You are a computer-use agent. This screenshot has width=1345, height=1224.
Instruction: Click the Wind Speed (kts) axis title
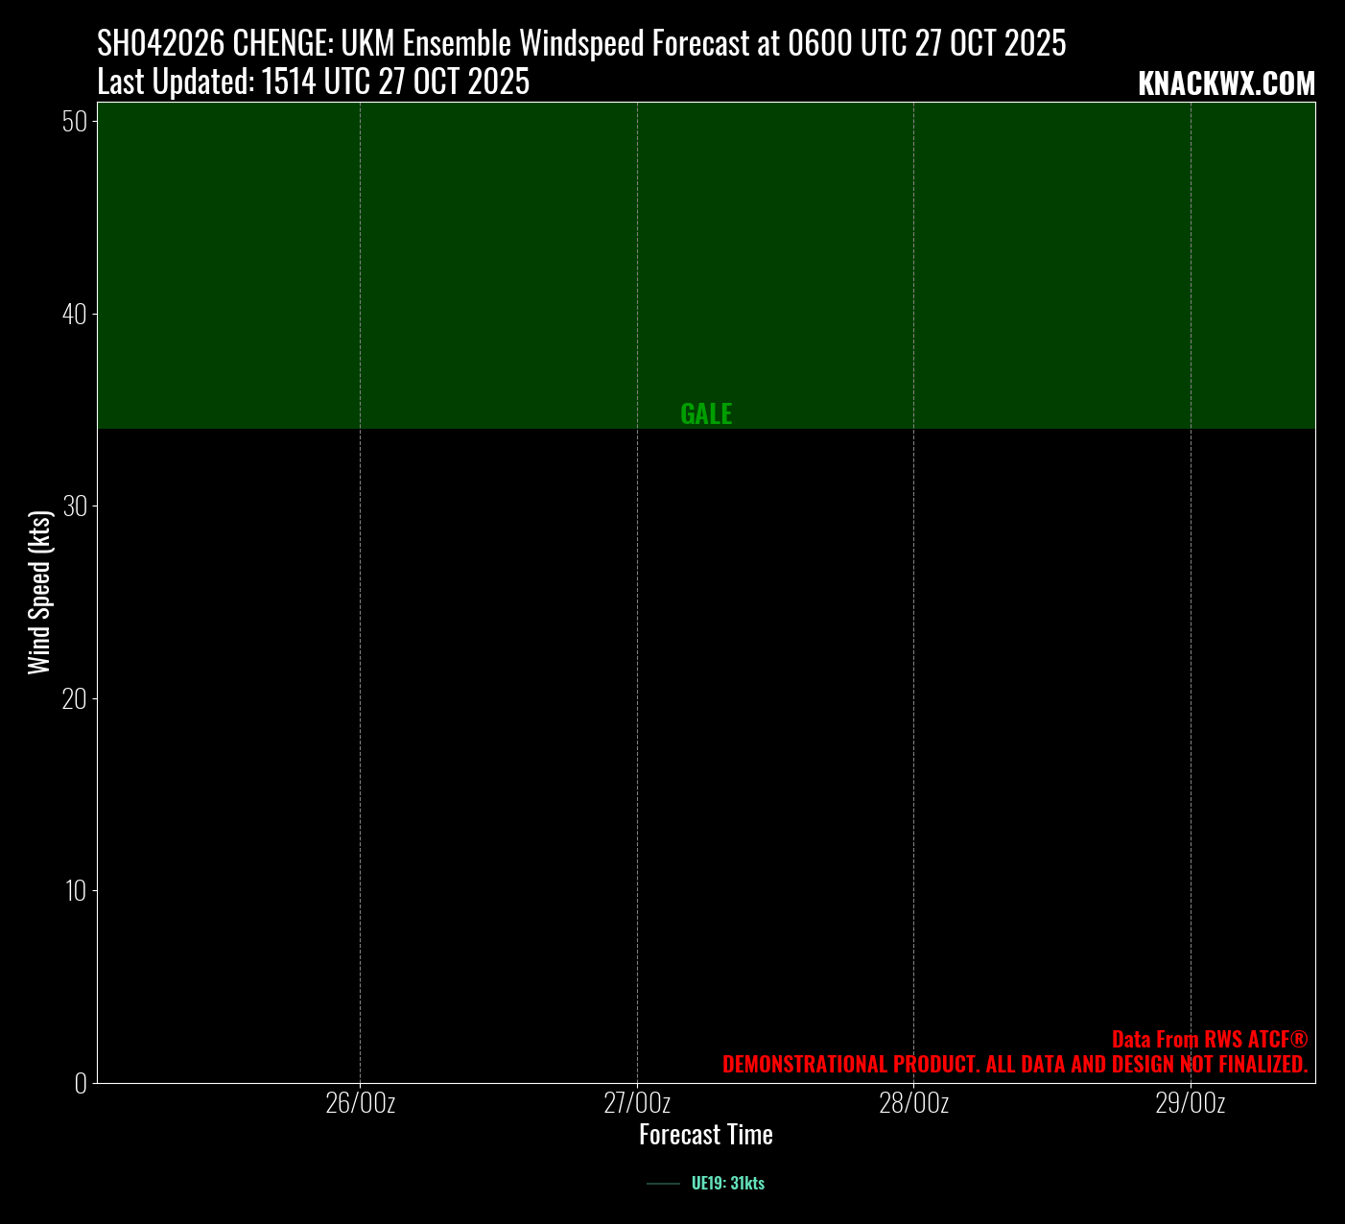click(39, 593)
